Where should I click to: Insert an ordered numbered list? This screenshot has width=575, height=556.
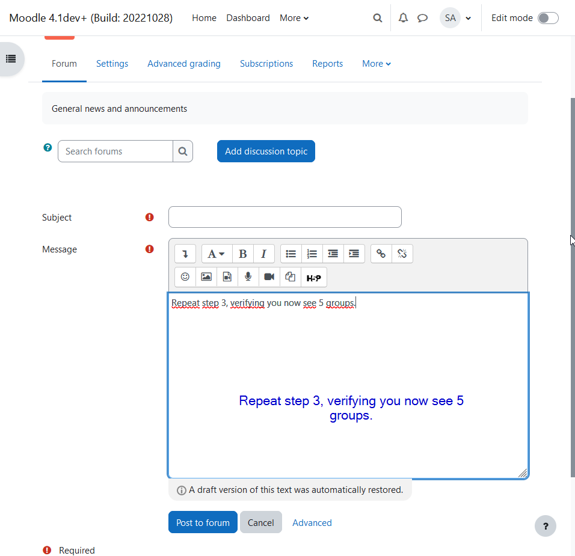(x=312, y=254)
